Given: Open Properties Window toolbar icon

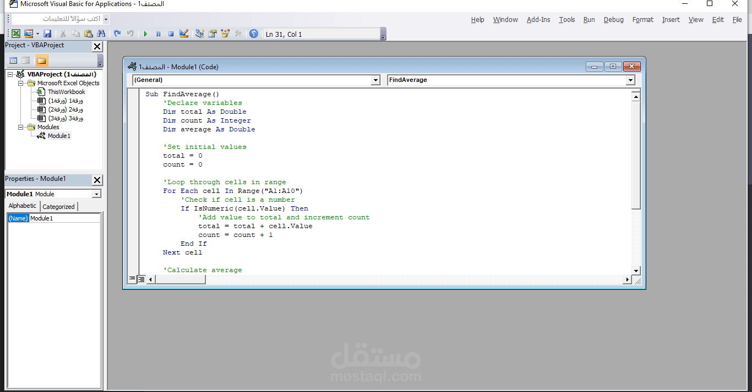Looking at the screenshot, I should coord(212,34).
